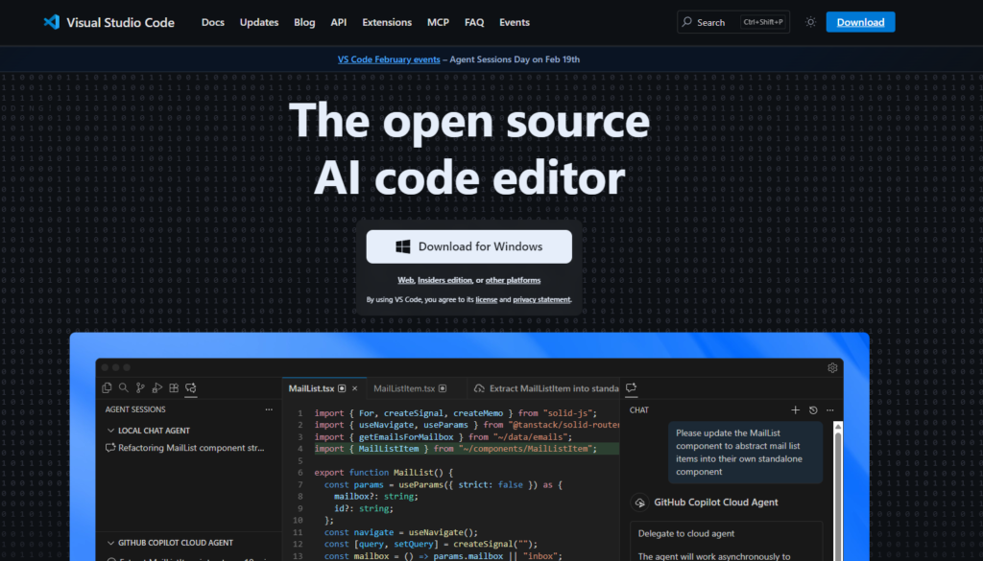Click the settings gear in editor title bar
983x561 pixels.
click(x=832, y=367)
